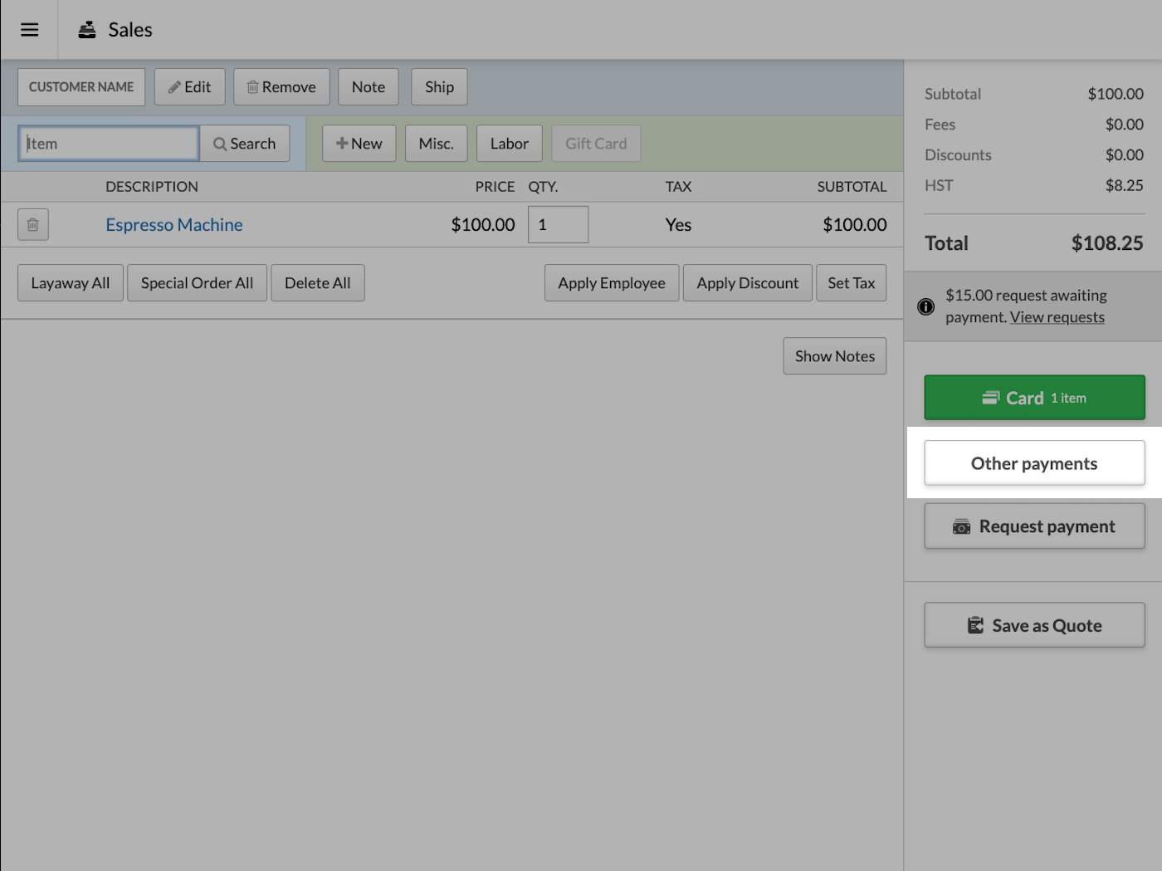The height and width of the screenshot is (871, 1162).
Task: Click the plus icon to add new item
Action: (x=343, y=143)
